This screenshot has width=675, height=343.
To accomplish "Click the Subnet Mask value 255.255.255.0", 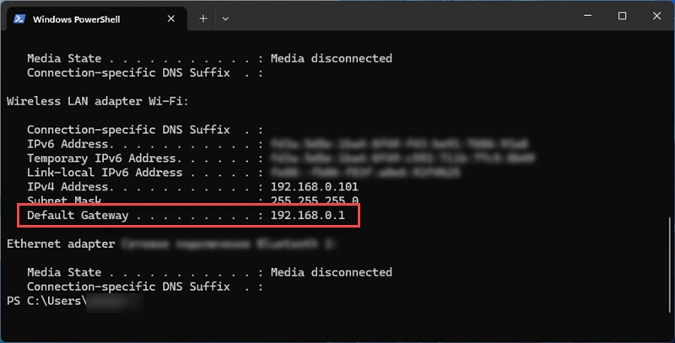I will [x=314, y=201].
